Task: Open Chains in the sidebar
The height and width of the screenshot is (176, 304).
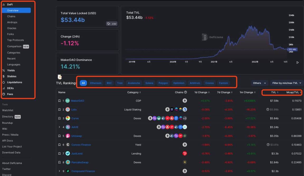Action: (x=11, y=16)
